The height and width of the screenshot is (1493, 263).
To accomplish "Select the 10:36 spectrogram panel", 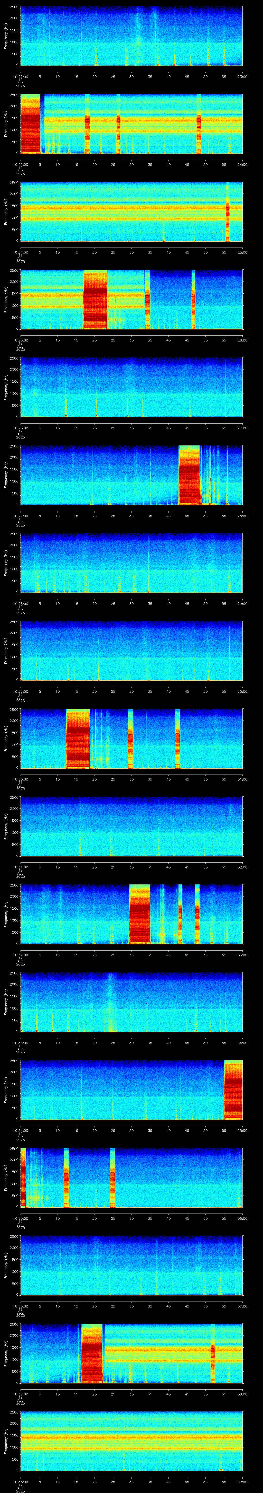I will (131, 1266).
